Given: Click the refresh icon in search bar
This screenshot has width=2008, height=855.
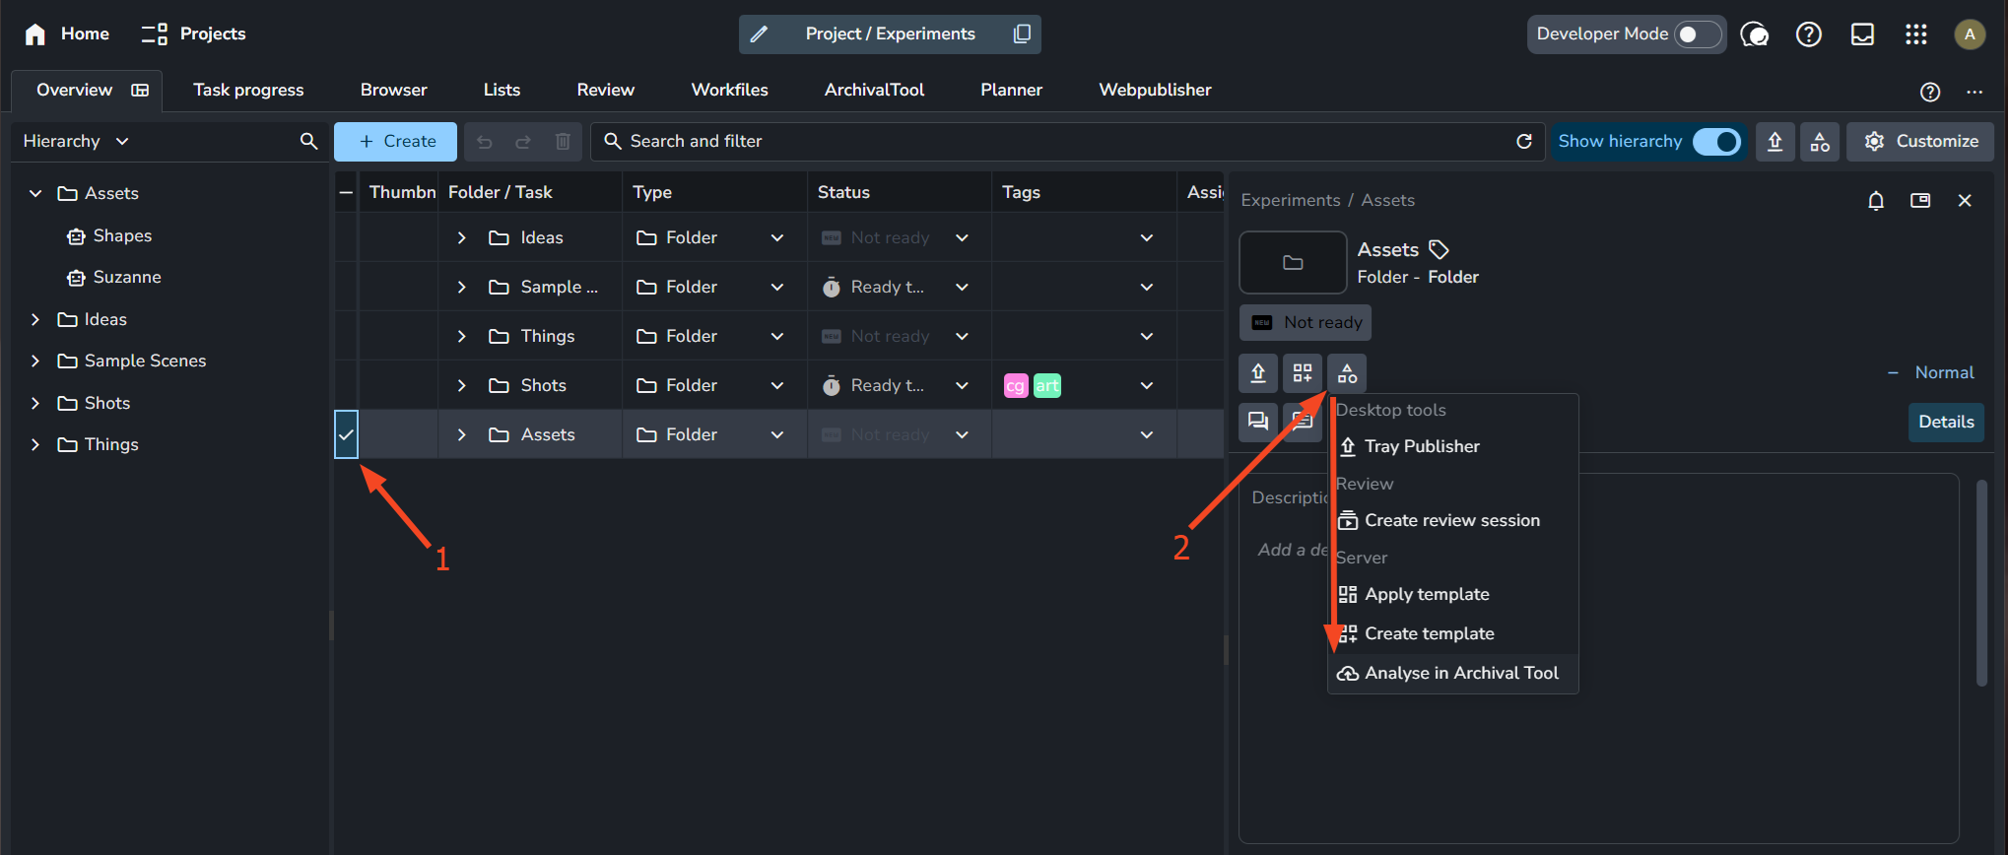Looking at the screenshot, I should (1523, 142).
